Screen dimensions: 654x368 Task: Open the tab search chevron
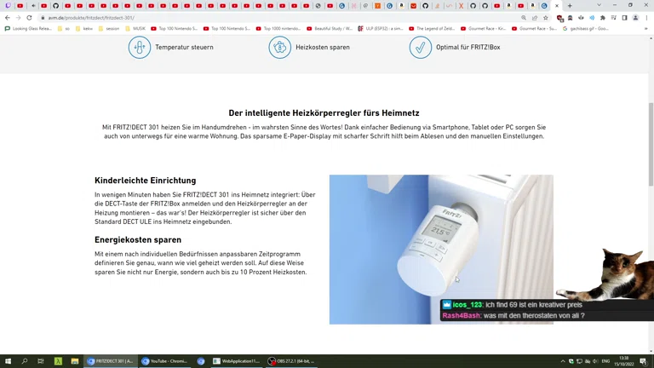click(599, 5)
